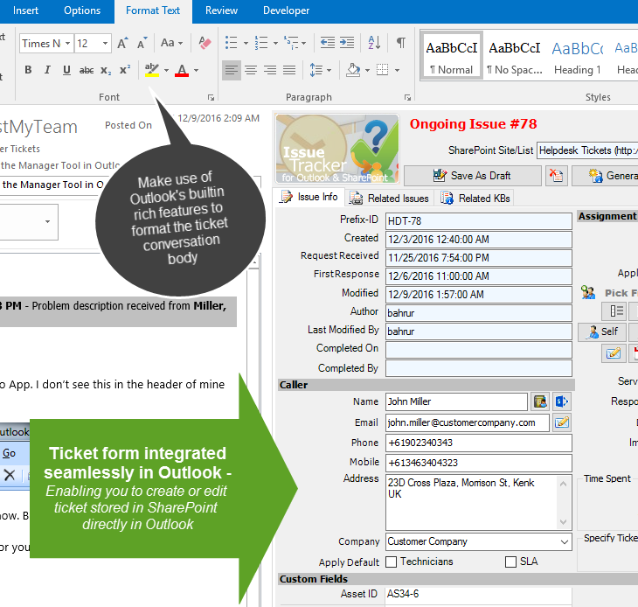
Task: Click the bullets list icon
Action: click(x=231, y=43)
